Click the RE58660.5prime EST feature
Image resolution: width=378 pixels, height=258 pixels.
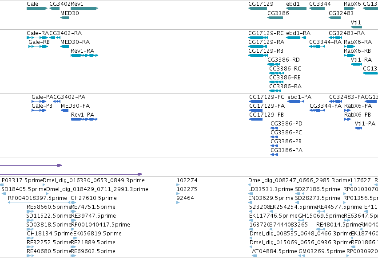pos(30,211)
